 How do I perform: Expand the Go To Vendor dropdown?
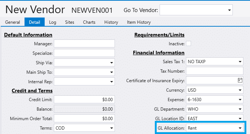click(229, 10)
